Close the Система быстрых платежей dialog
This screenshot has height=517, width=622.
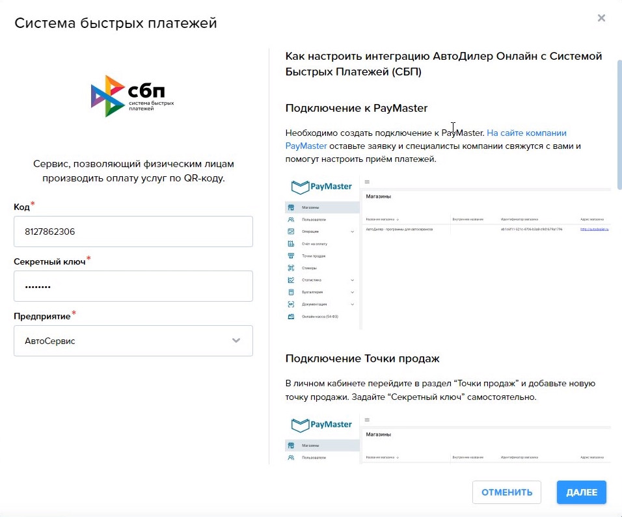(x=601, y=18)
